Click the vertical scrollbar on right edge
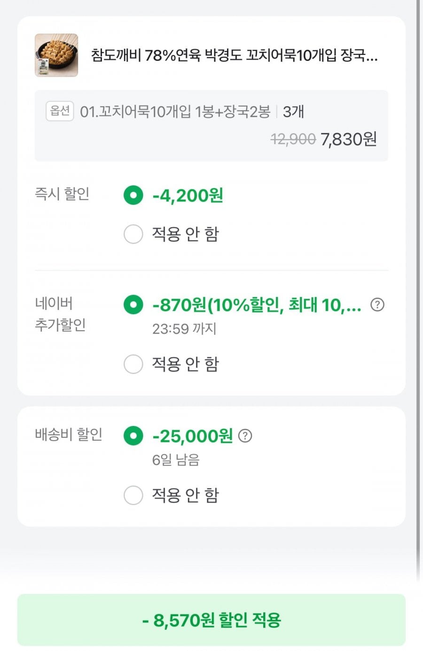This screenshot has height=651, width=423. coord(417,282)
